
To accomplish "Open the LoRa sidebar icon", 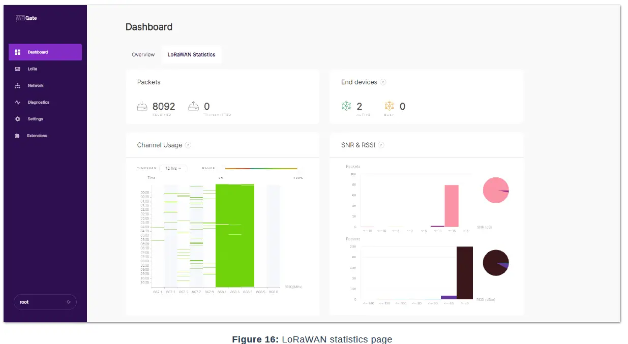I will (x=17, y=69).
